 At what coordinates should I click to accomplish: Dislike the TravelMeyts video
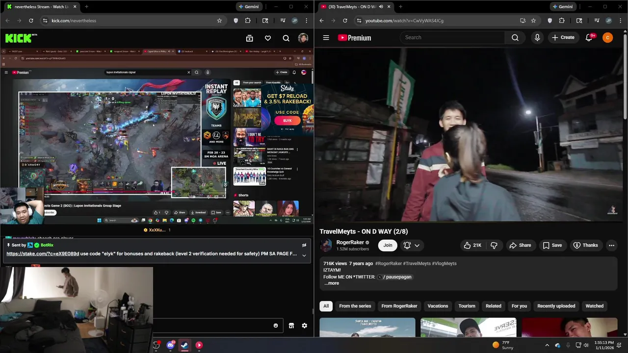point(494,245)
